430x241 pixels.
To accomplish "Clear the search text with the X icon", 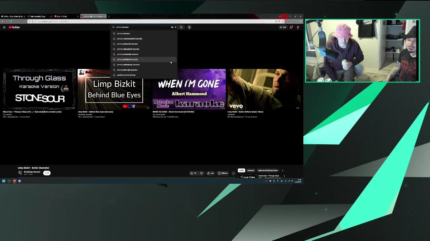I will point(175,27).
